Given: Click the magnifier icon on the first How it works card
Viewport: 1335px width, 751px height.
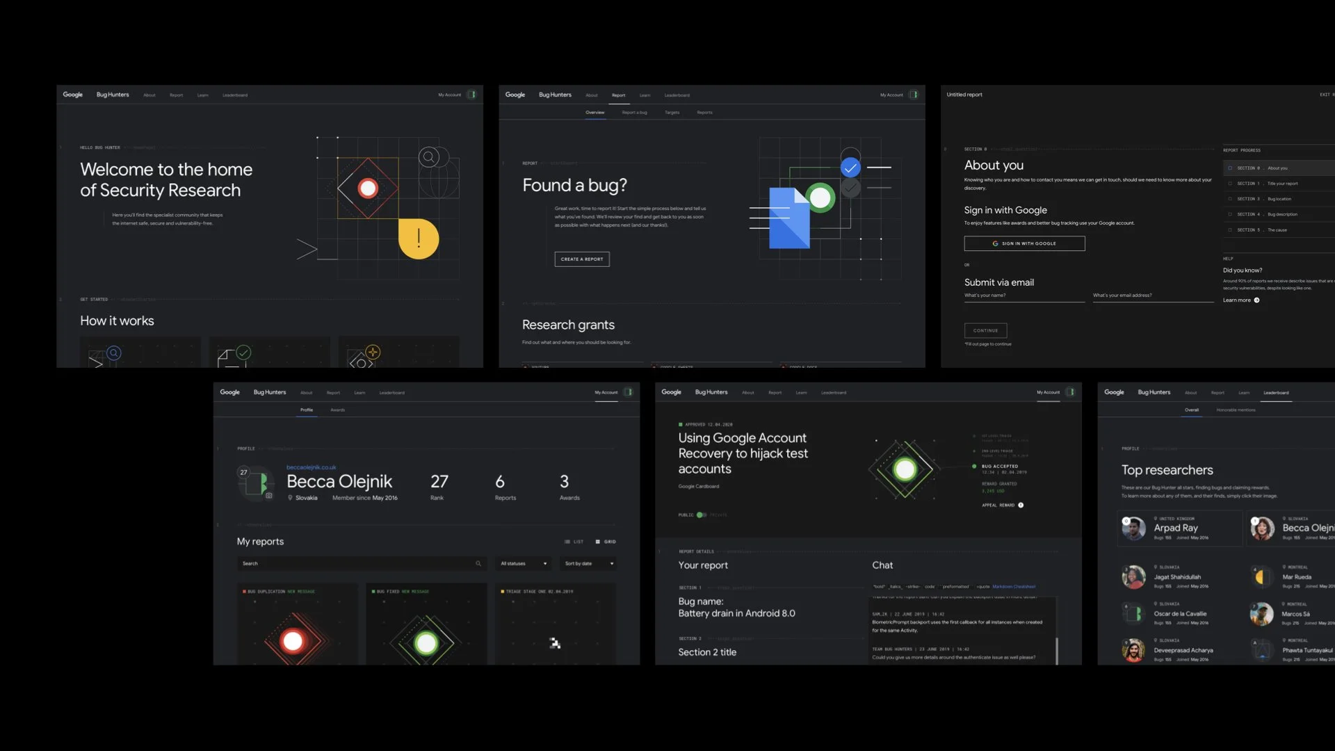Looking at the screenshot, I should [x=114, y=353].
